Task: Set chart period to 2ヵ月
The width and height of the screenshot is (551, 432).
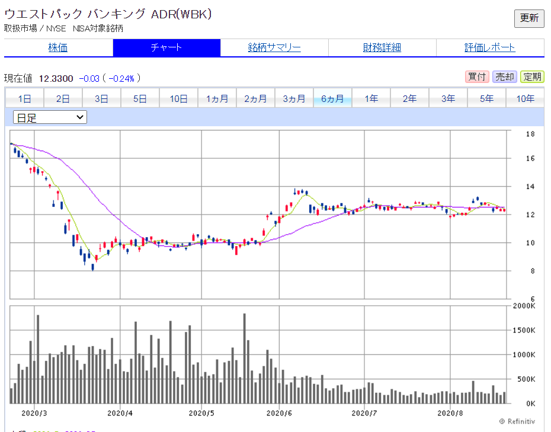Action: point(255,99)
